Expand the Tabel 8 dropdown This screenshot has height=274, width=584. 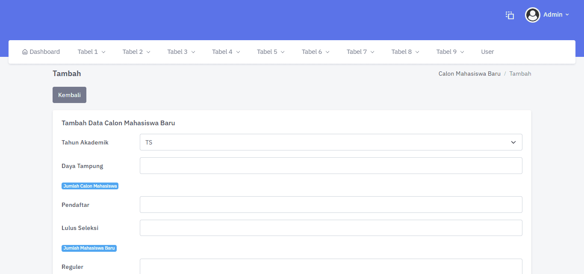(406, 52)
